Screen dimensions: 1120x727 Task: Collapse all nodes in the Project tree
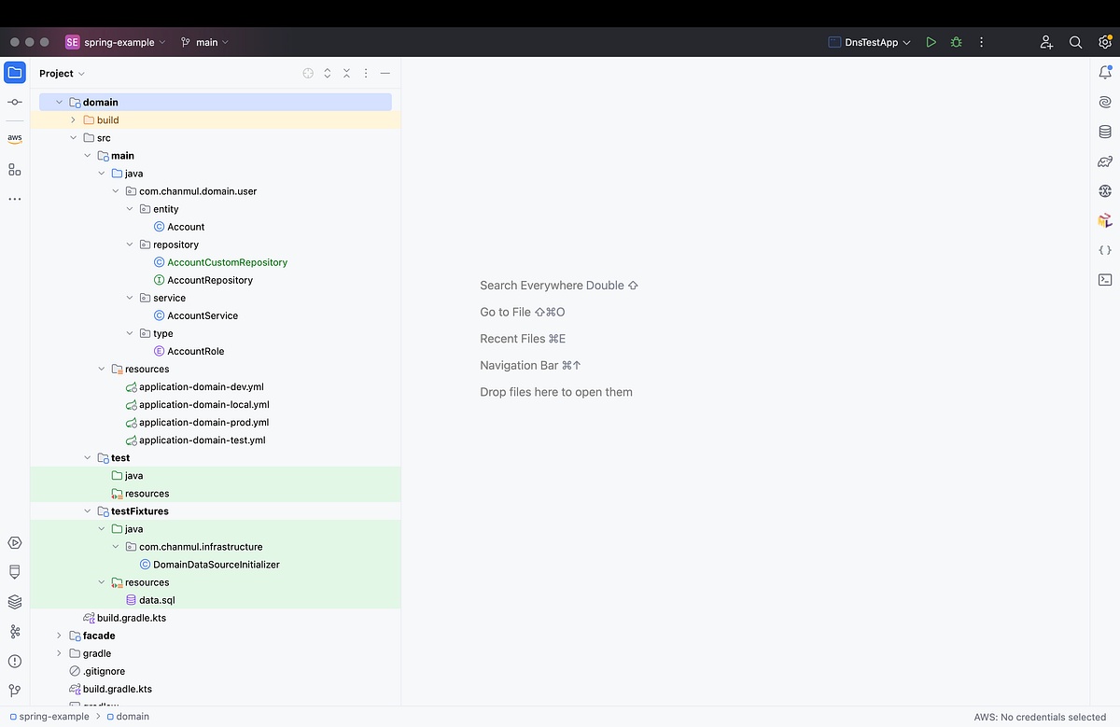pos(346,73)
